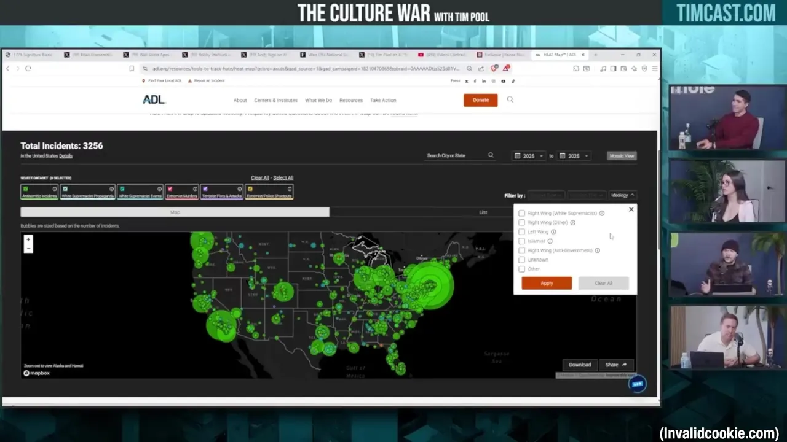This screenshot has width=787, height=442.
Task: Open the Resources menu
Action: (x=351, y=100)
